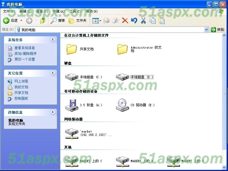
Task: Open the Views icon in toolbar
Action: click(x=95, y=21)
